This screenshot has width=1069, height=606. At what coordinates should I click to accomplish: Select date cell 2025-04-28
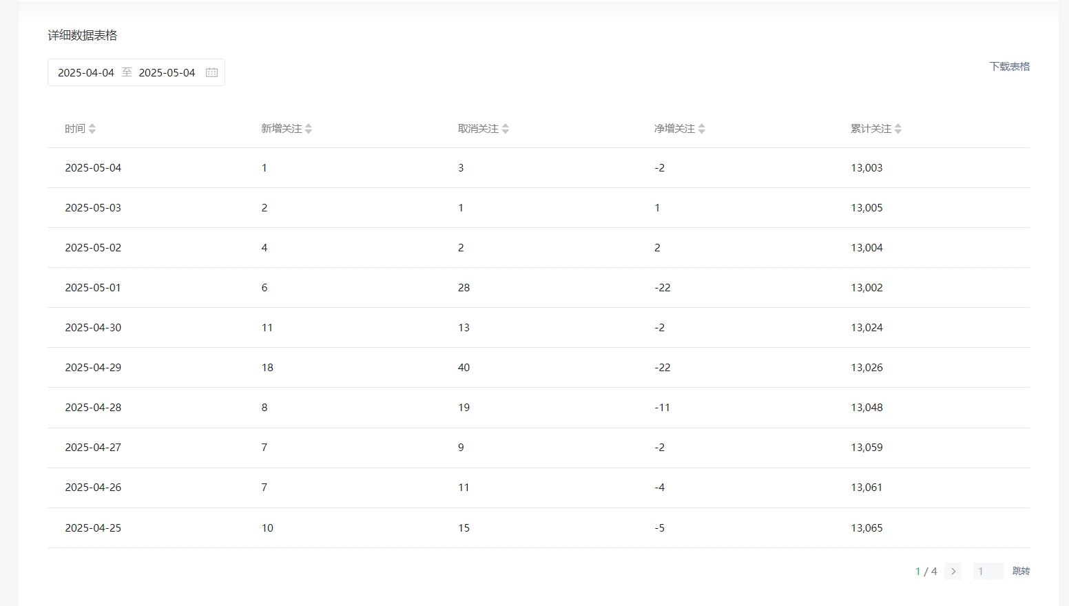(x=93, y=408)
